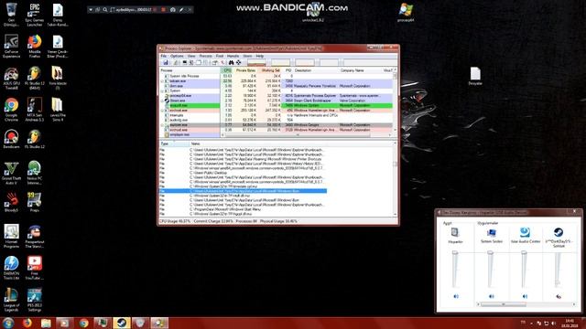The image size is (586, 329).
Task: Open the Windows Start button
Action: click(x=7, y=323)
